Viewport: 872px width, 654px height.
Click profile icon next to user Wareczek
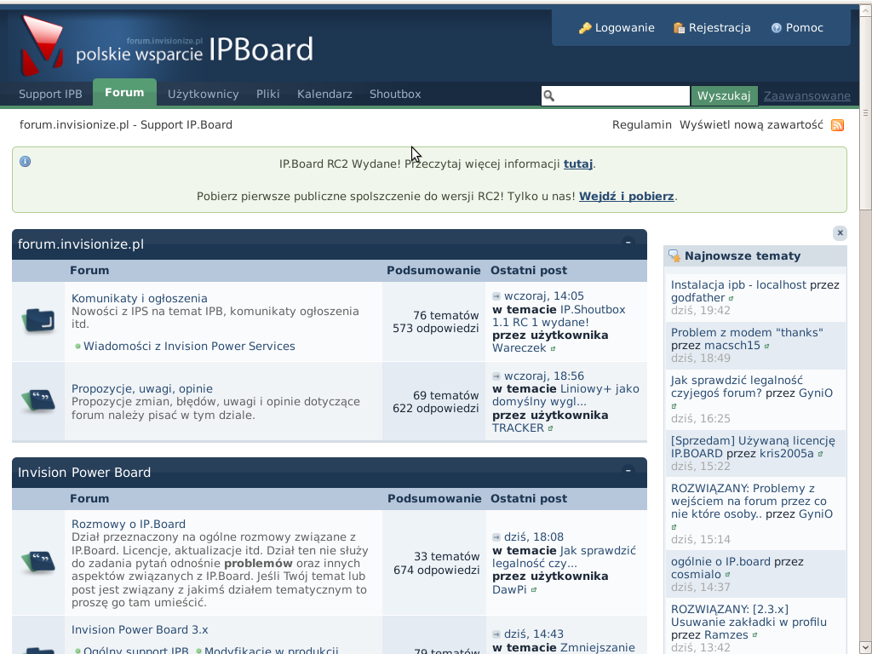(x=553, y=348)
